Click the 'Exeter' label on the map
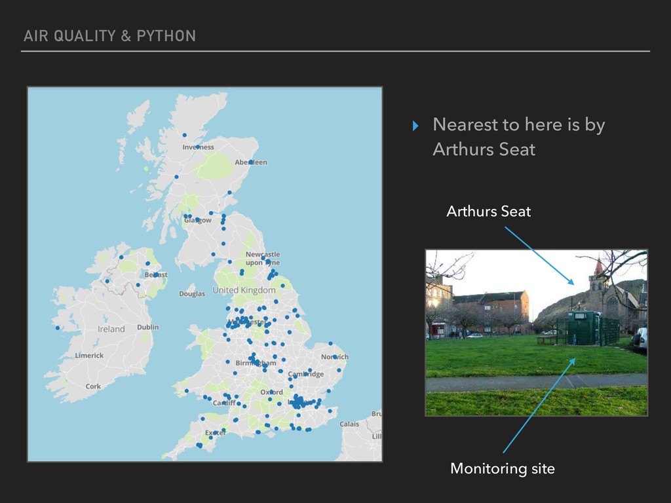This screenshot has width=671, height=503. click(x=215, y=433)
